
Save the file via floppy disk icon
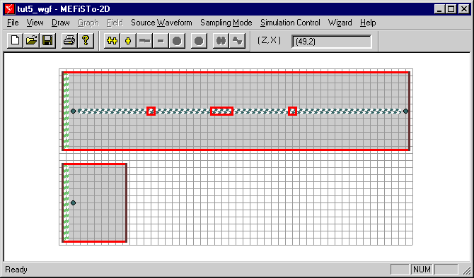click(x=47, y=40)
